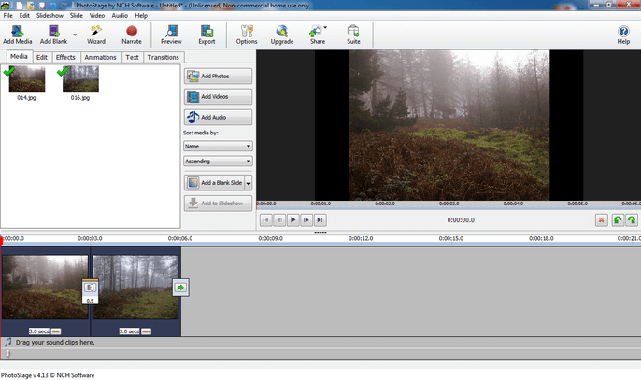
Task: Switch to the Effects tab
Action: point(65,57)
